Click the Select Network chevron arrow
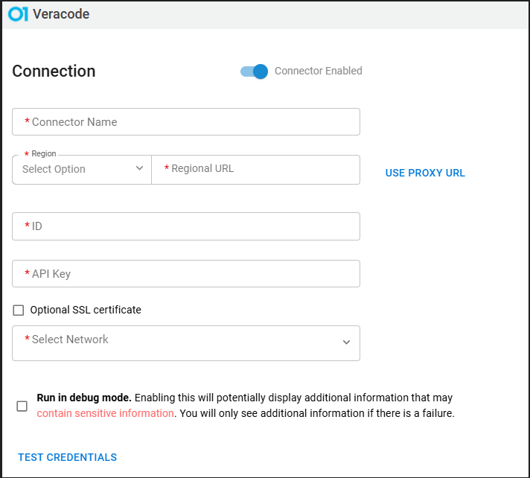Screen dimensions: 530x478 346,342
